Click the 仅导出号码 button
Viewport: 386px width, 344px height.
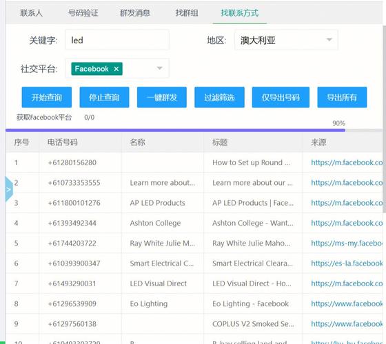tap(281, 97)
